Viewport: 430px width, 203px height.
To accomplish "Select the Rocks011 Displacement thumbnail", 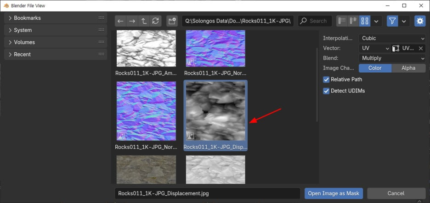I will point(215,111).
